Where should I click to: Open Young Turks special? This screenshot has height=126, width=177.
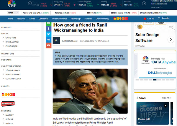12,70
